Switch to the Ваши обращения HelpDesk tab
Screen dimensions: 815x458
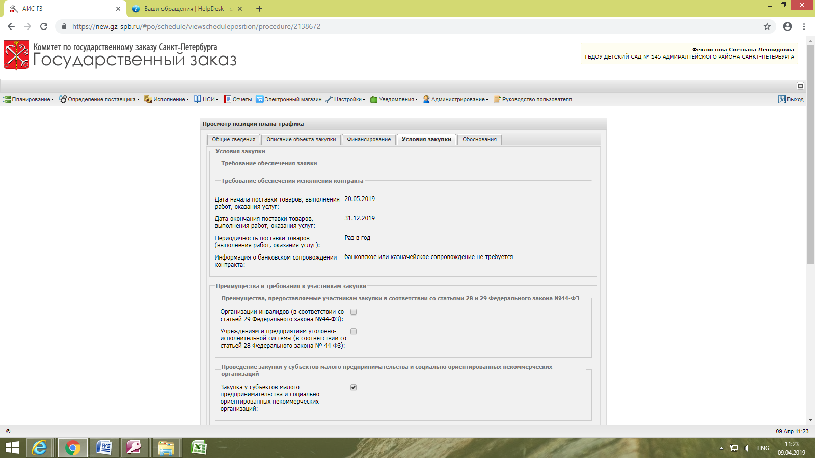(x=187, y=9)
